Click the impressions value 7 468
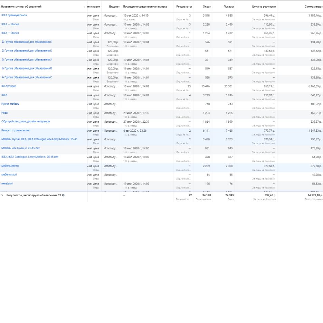323x323 pixels. (x=229, y=131)
